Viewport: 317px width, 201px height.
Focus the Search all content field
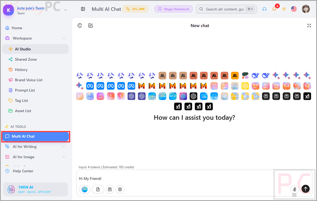(x=226, y=9)
